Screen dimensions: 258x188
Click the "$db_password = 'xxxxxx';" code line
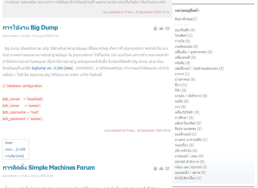tap(23, 119)
